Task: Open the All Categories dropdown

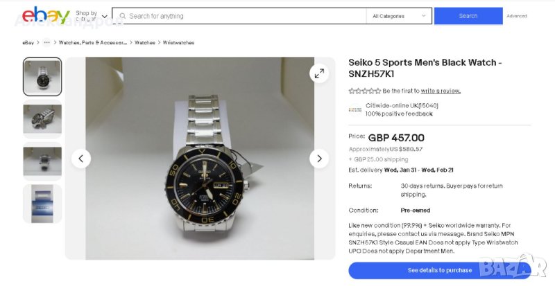Action: point(399,16)
